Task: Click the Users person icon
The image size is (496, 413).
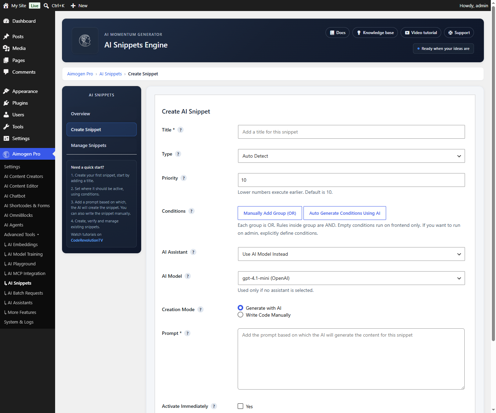Action: click(6, 115)
